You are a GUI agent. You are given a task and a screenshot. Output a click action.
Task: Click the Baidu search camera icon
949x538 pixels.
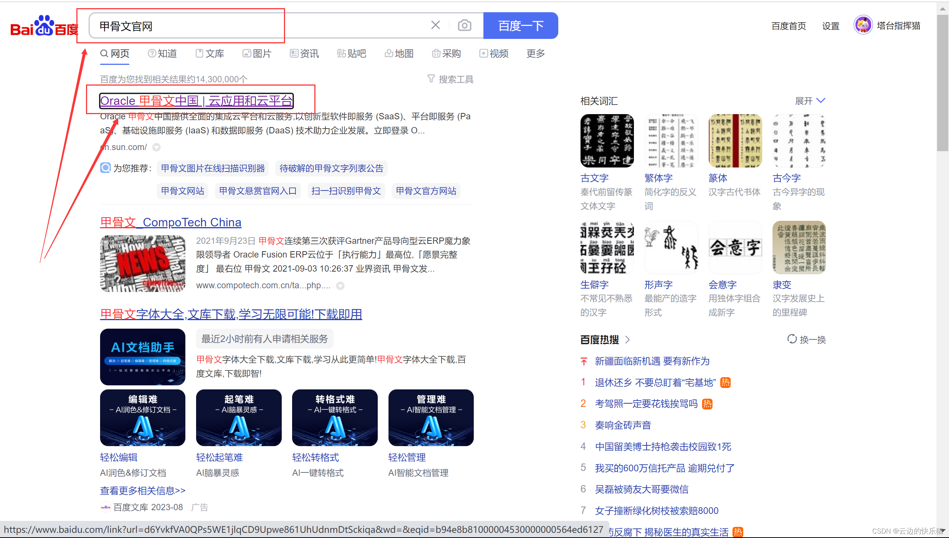tap(465, 26)
